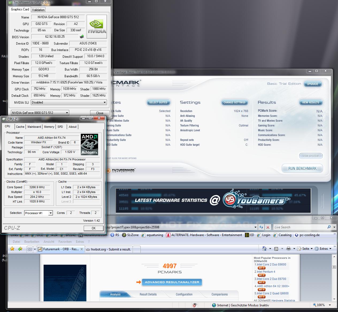
Task: Open the ED favorite link
Action: (249, 235)
